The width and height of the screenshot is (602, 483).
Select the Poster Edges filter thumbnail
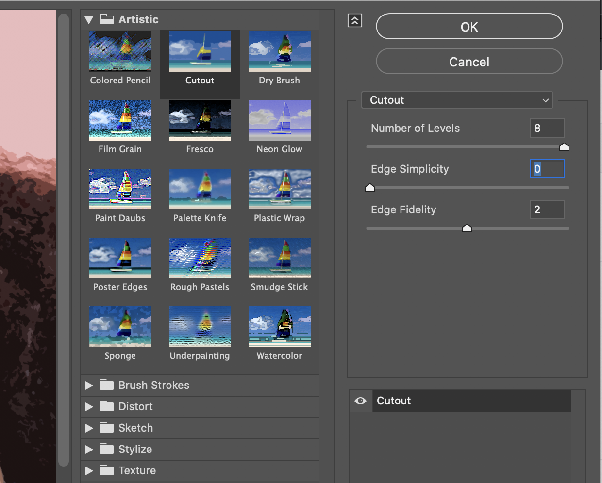(120, 258)
